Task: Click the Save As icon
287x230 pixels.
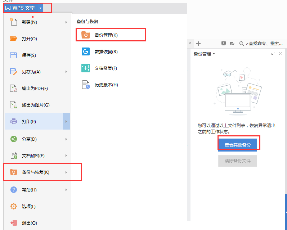Action: 14,72
